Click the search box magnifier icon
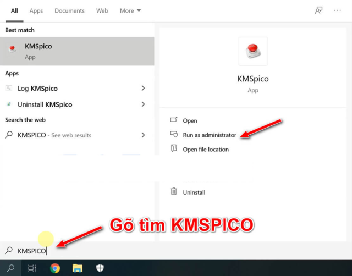This screenshot has height=276, width=352. 9,250
